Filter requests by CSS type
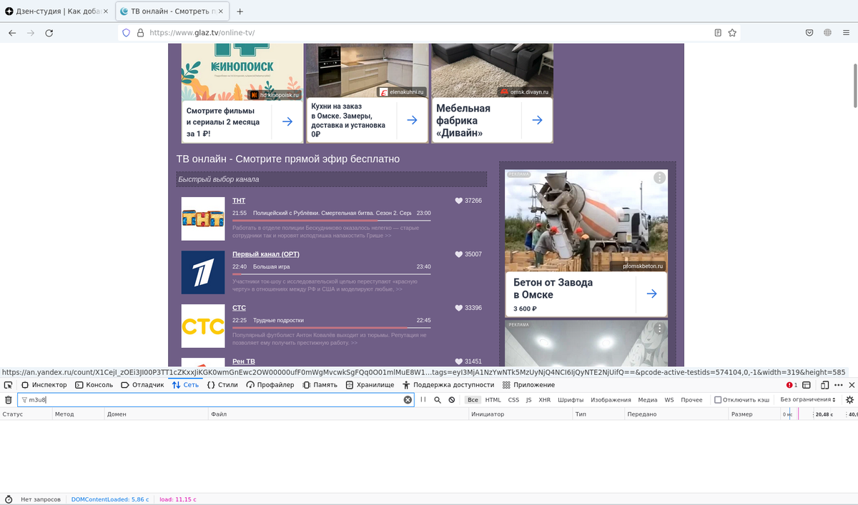This screenshot has width=858, height=505. coord(513,400)
